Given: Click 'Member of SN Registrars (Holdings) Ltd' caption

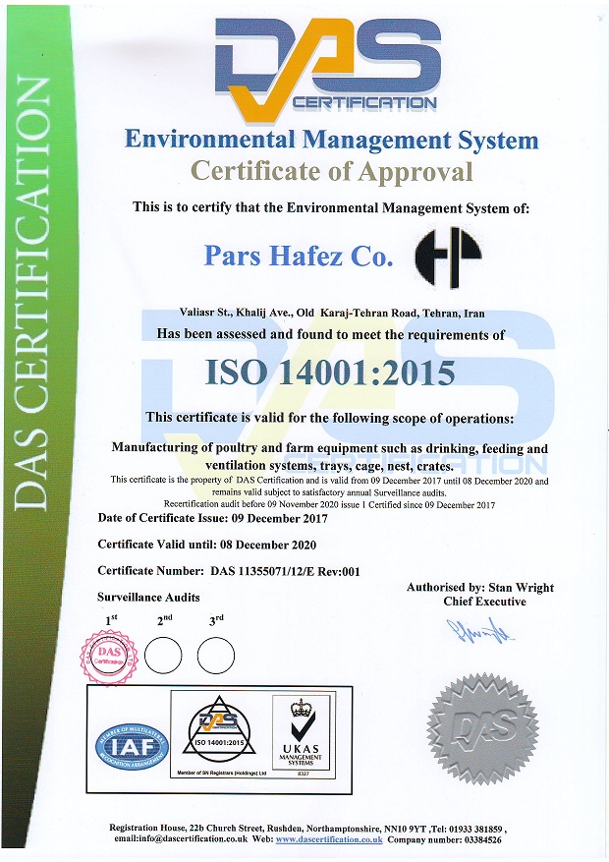Looking at the screenshot, I should (221, 774).
